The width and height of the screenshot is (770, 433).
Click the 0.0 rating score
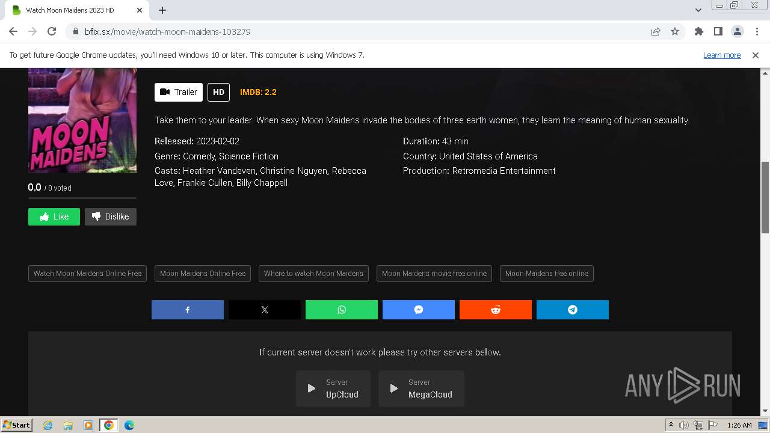coord(34,188)
